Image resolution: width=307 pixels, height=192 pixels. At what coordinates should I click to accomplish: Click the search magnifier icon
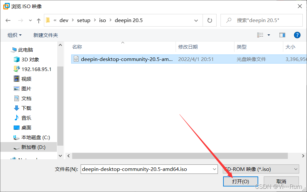pos(229,20)
